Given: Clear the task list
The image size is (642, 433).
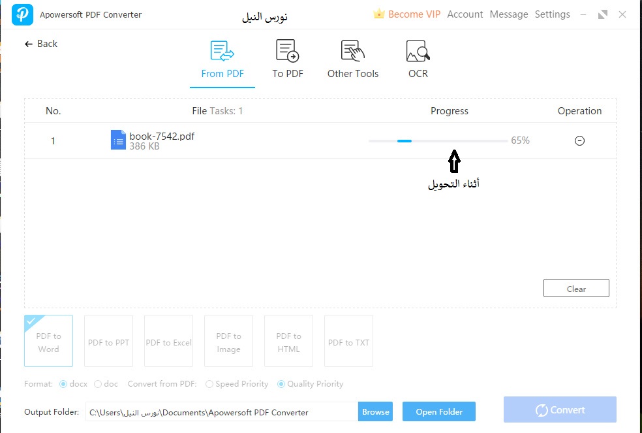Looking at the screenshot, I should point(576,288).
